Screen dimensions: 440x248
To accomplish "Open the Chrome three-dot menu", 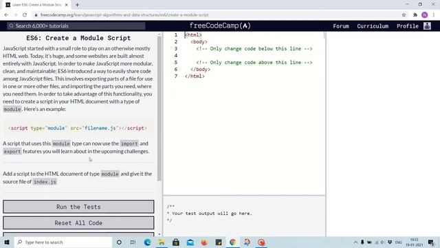I will 434,15.
